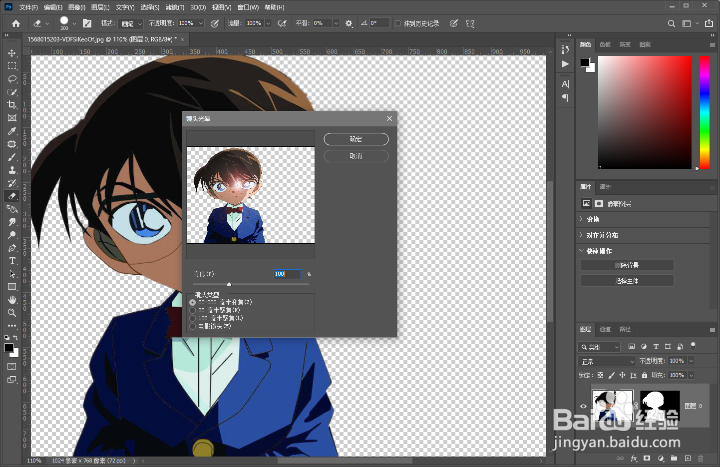720x467 pixels.
Task: Open the File menu
Action: (x=28, y=7)
